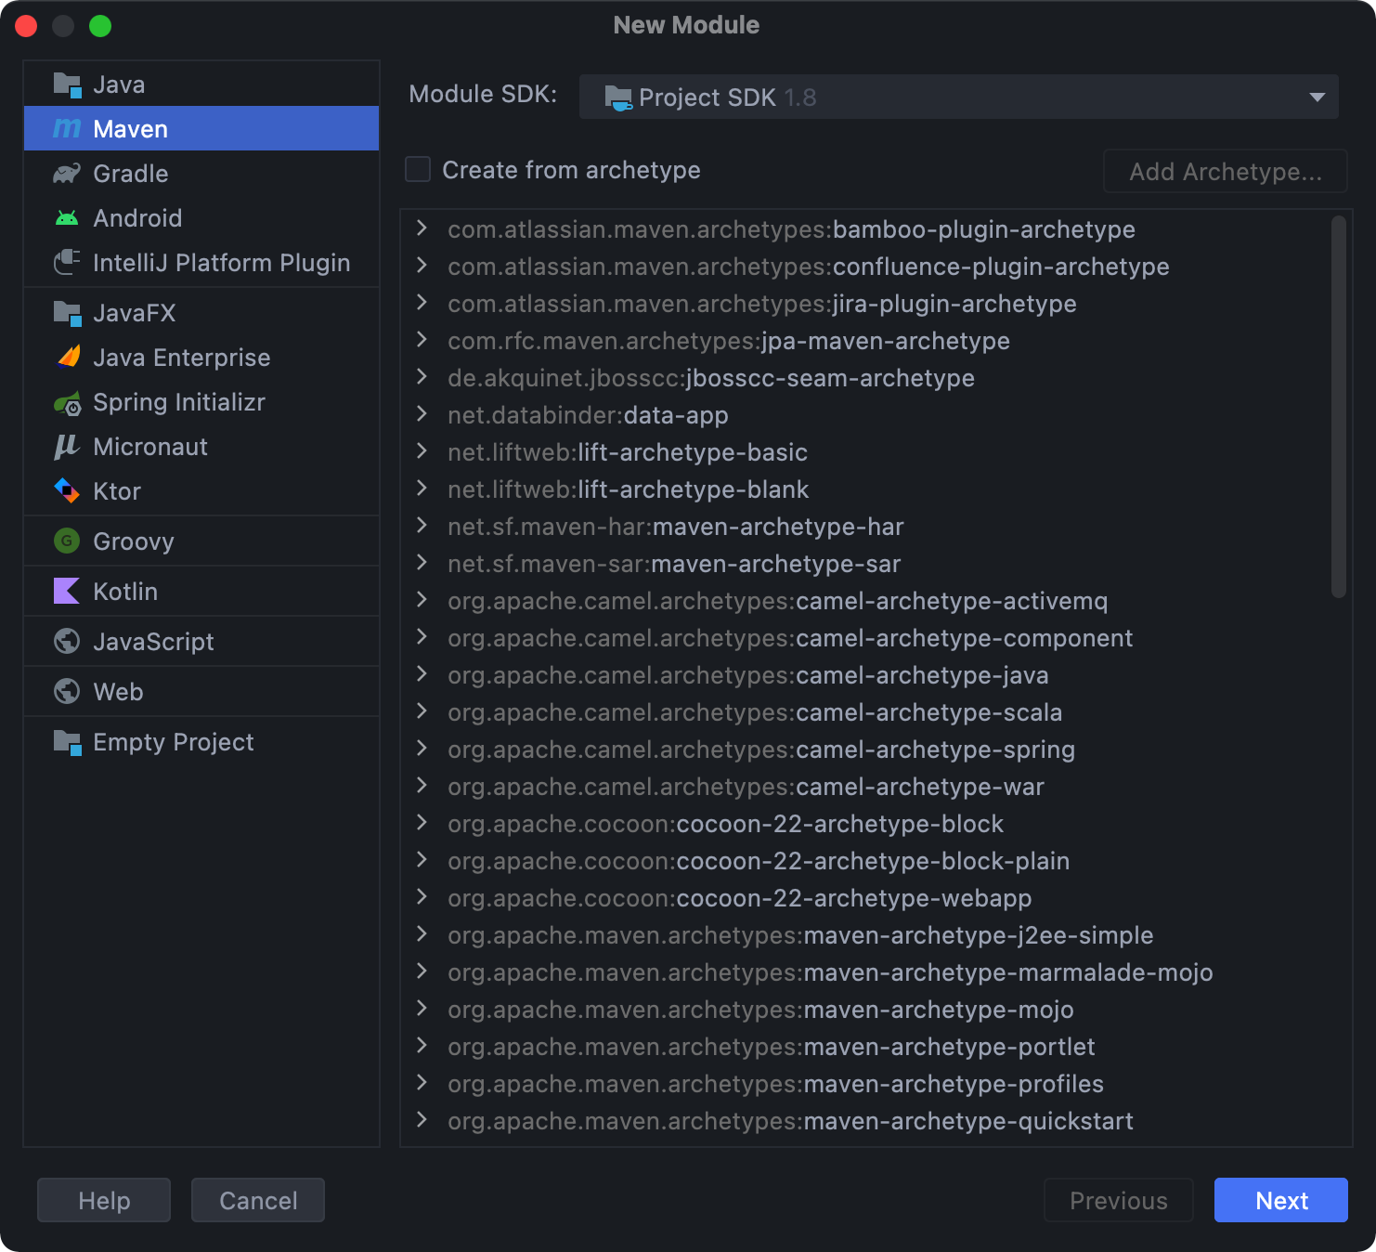Click the Maven 'm' icon
The image size is (1376, 1252).
67,129
